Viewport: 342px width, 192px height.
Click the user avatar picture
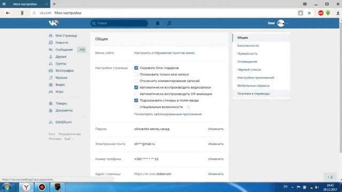click(x=281, y=23)
